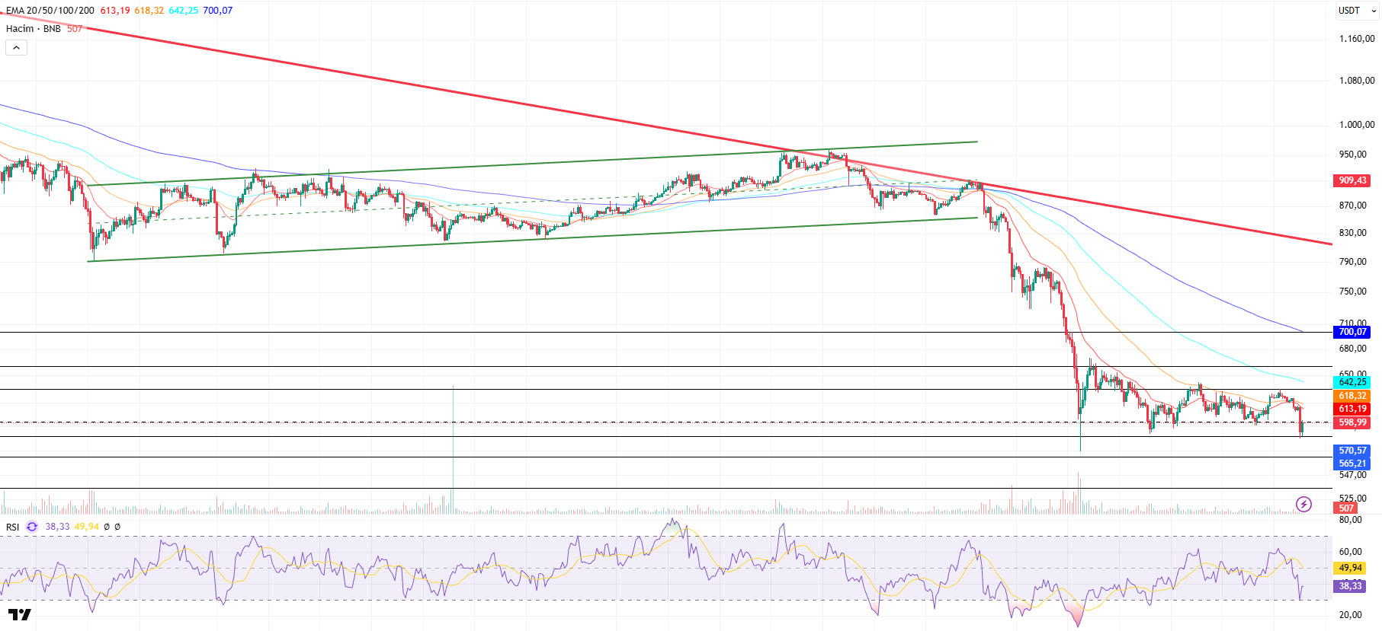Open the USDT currency dropdown
Screen dimensions: 1382x631
pyautogui.click(x=1357, y=11)
